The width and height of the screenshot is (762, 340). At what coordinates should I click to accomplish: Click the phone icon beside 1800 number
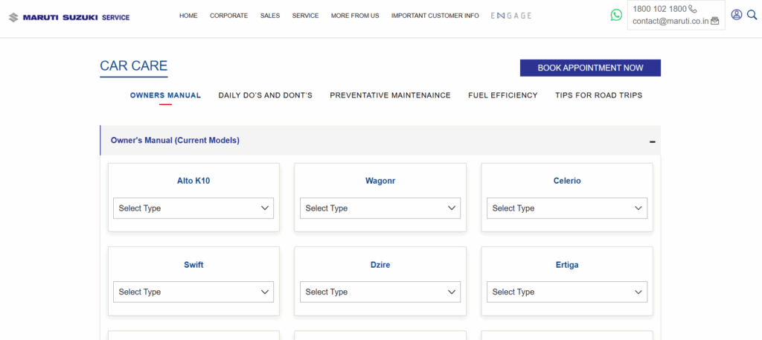694,9
